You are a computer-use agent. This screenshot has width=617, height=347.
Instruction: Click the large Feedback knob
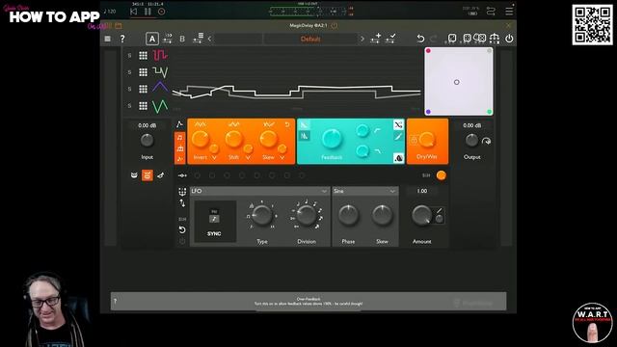(332, 139)
